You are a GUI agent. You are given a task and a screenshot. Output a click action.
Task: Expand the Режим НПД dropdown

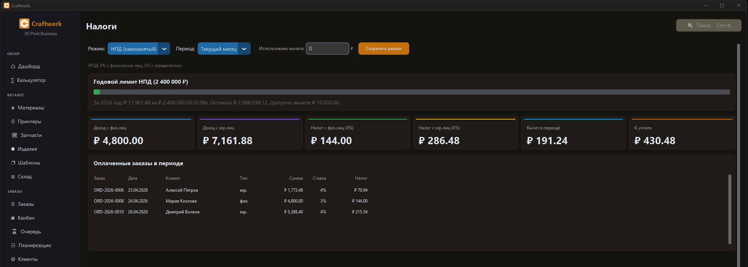pyautogui.click(x=139, y=49)
